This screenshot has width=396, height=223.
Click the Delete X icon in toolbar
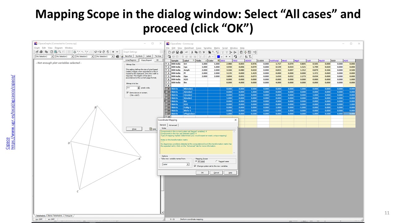pos(204,52)
